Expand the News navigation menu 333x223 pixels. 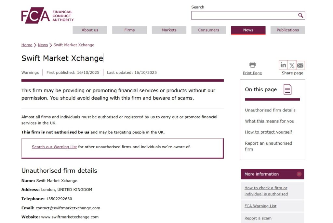click(248, 30)
